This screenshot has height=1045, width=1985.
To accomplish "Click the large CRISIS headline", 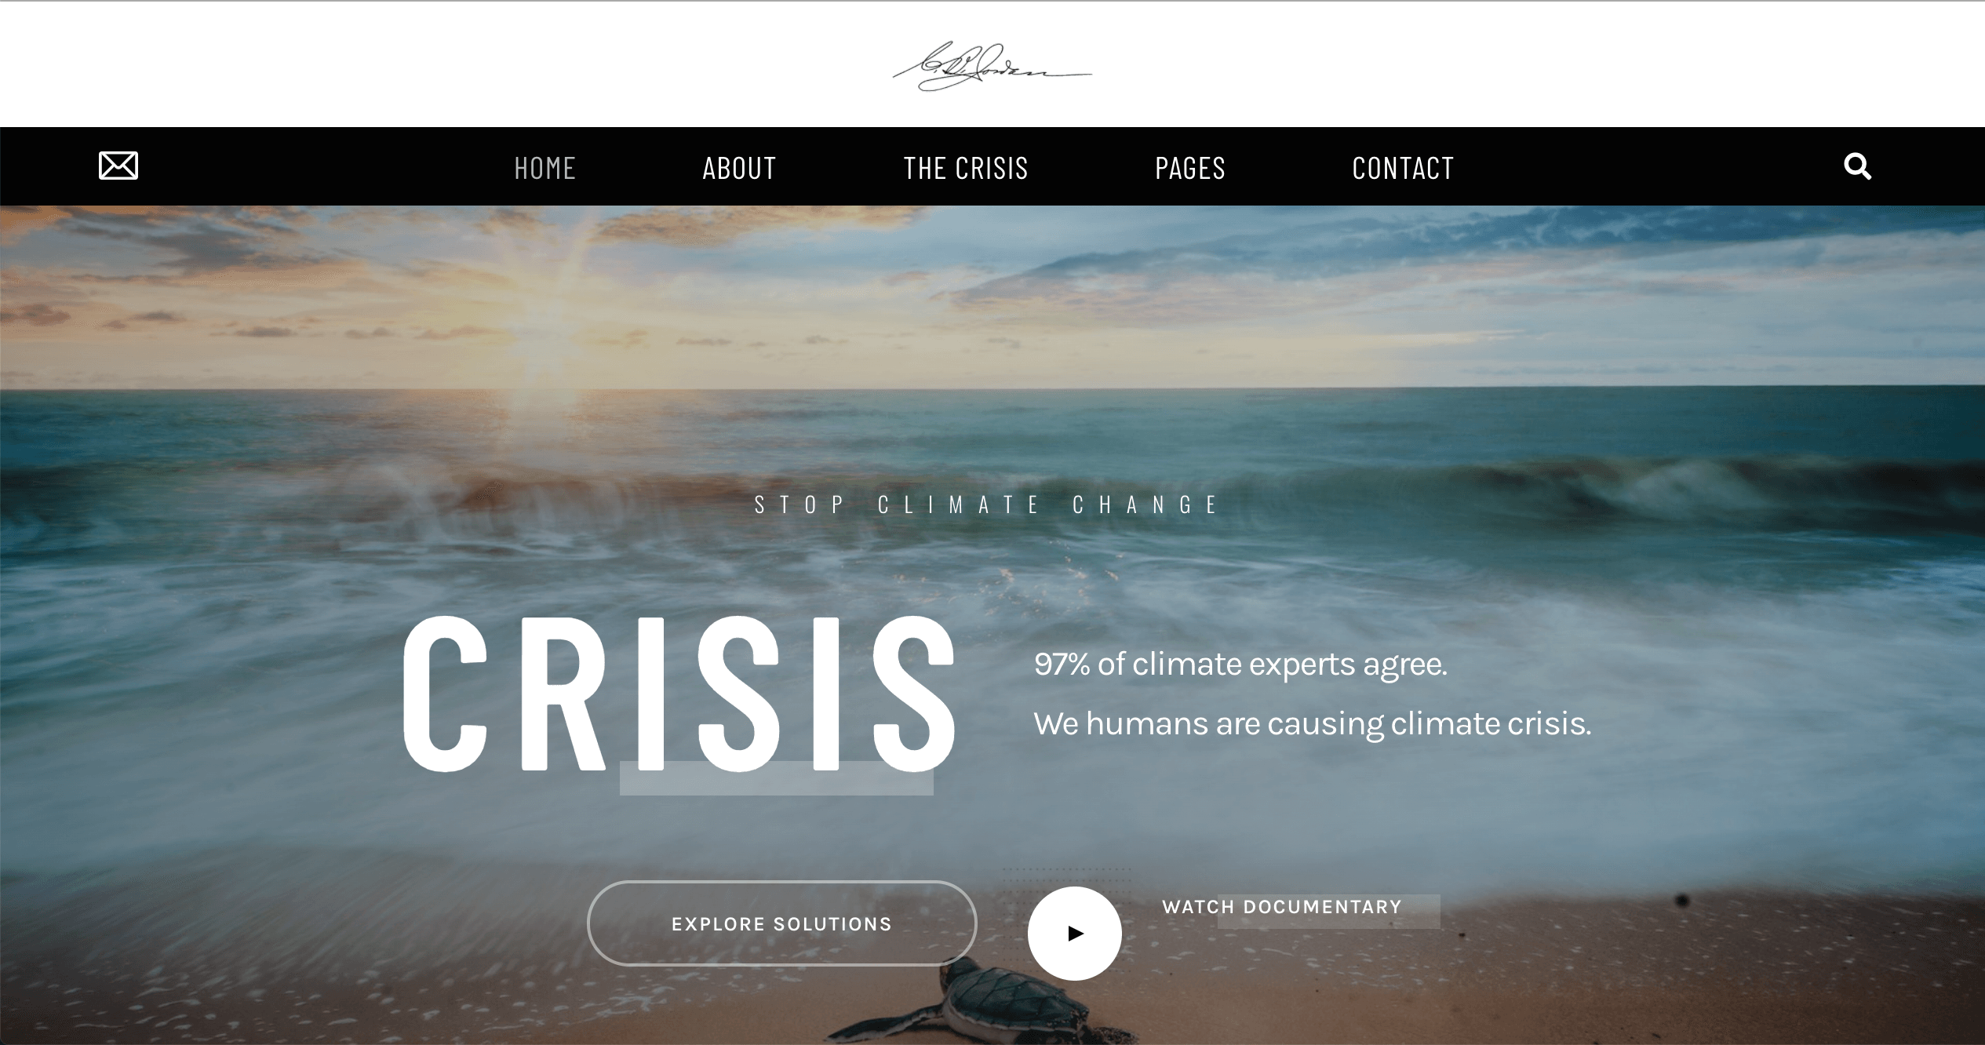I will click(679, 694).
